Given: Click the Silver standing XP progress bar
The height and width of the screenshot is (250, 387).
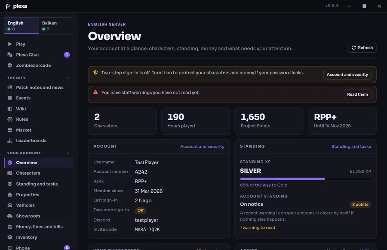Looking at the screenshot, I should coord(305,179).
